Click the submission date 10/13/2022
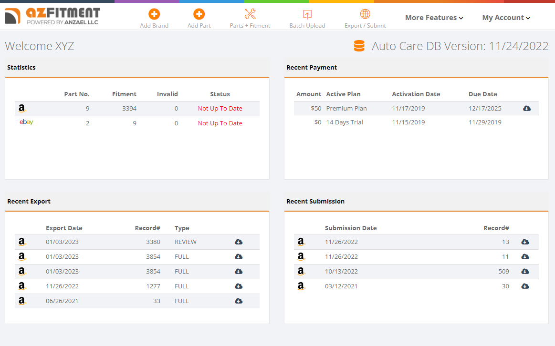This screenshot has width=555, height=346. (341, 272)
